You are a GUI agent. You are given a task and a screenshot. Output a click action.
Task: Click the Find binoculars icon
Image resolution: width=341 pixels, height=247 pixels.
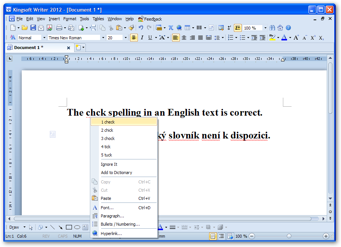click(272, 28)
